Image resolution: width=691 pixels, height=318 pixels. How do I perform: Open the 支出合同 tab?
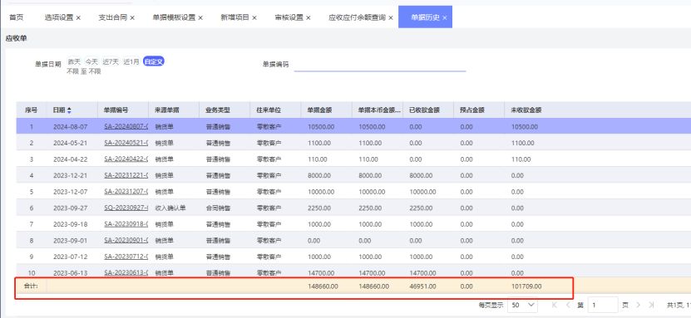[x=112, y=17]
